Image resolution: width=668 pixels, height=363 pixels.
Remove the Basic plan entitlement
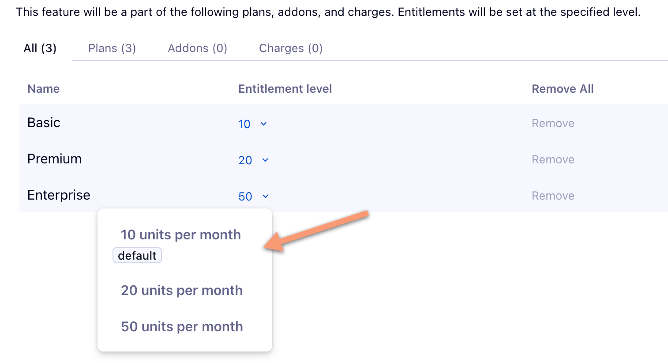(x=553, y=123)
